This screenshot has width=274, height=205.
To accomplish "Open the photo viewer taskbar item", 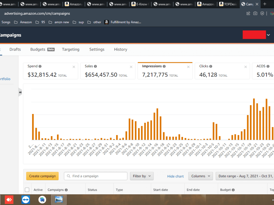I will (59, 200).
